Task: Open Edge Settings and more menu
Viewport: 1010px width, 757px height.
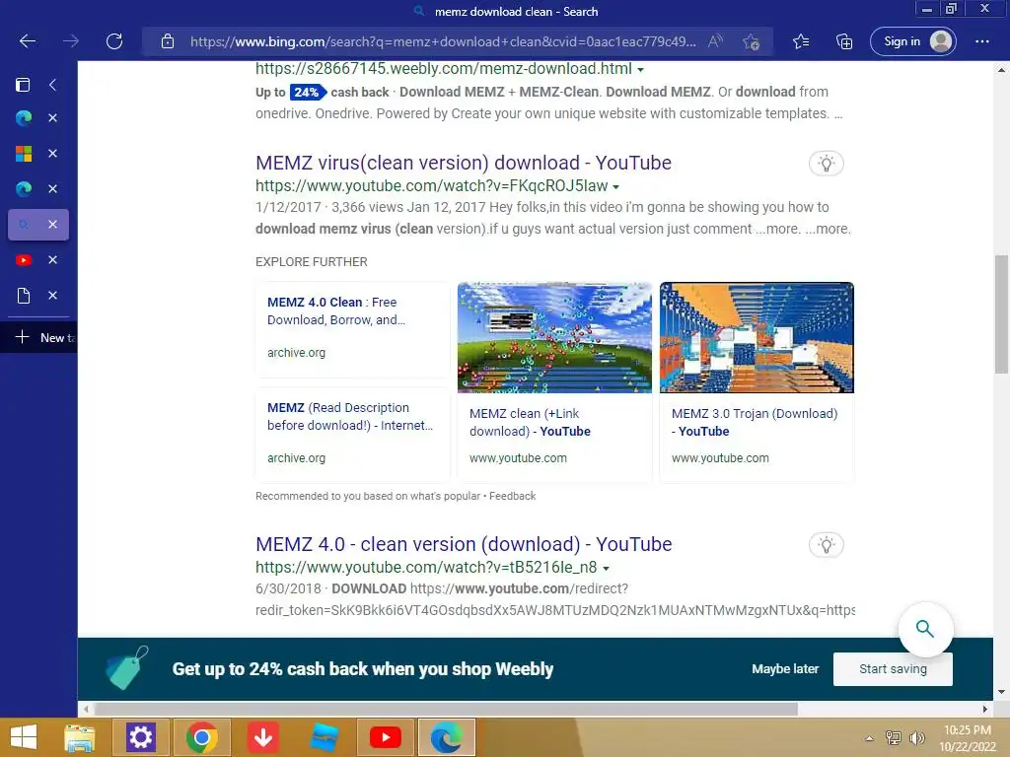Action: [x=981, y=41]
